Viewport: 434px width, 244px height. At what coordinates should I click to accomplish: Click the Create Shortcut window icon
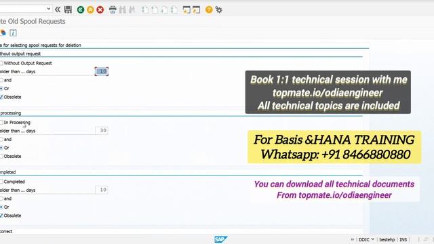coord(196,10)
